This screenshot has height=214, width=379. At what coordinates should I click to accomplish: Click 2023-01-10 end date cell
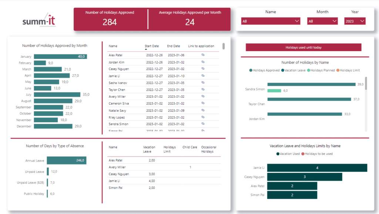coord(176,76)
